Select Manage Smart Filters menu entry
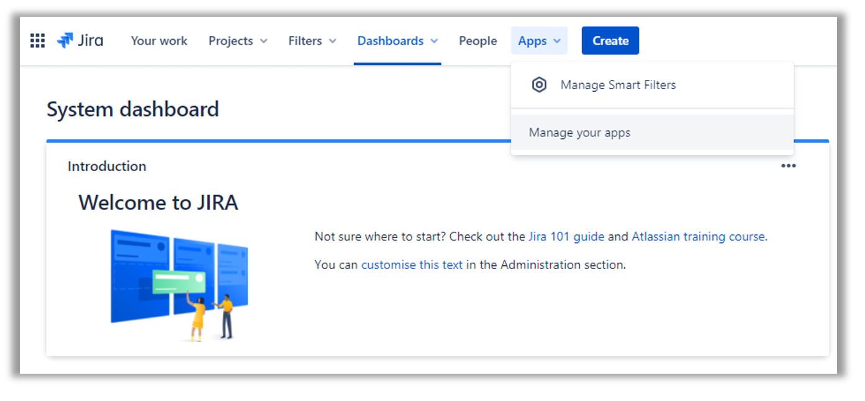Screen dimensions: 865x401 click(652, 85)
